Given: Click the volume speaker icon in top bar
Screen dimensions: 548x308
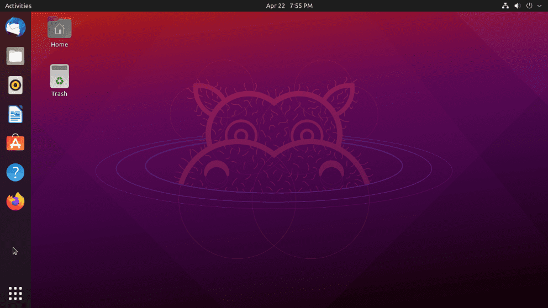Looking at the screenshot, I should pyautogui.click(x=518, y=6).
